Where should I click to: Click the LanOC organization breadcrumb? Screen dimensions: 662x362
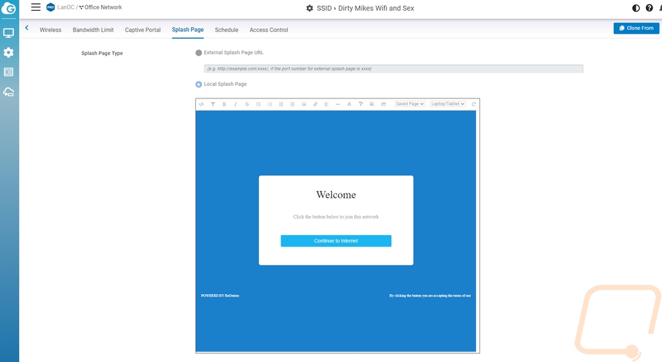(66, 7)
